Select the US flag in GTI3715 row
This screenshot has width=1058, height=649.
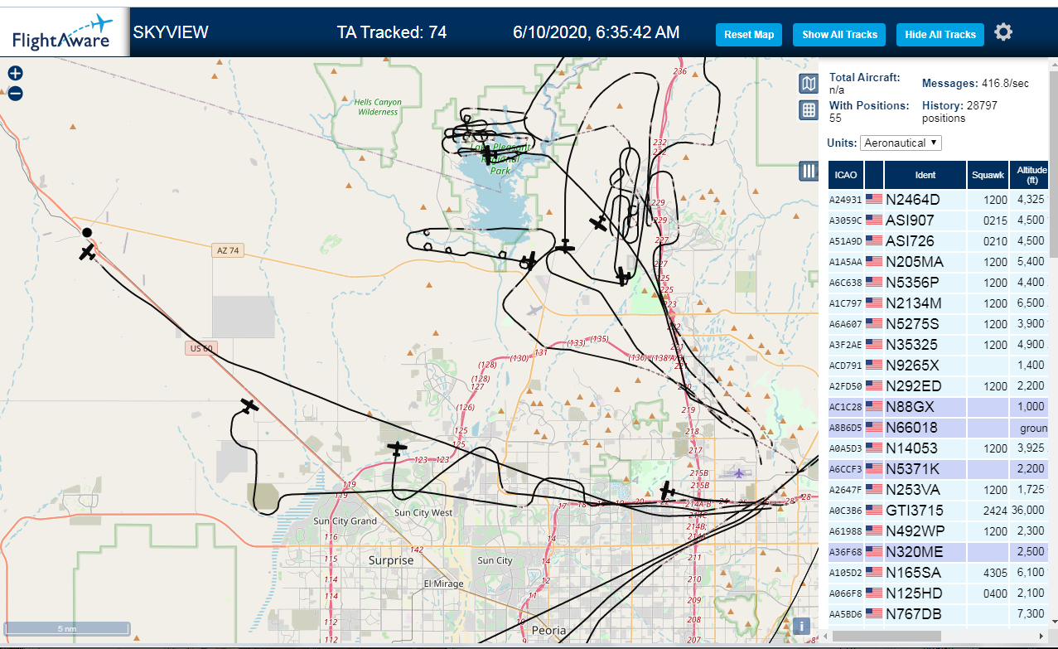[x=873, y=511]
